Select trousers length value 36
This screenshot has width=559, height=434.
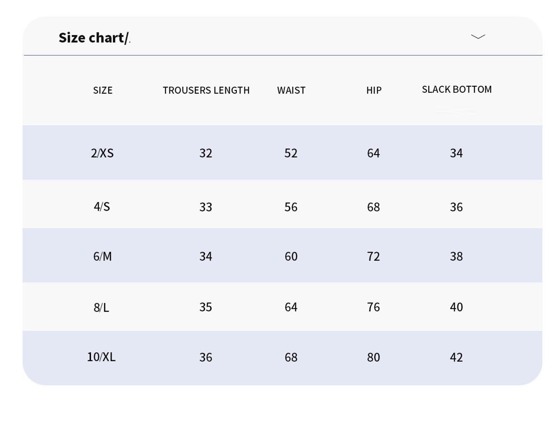tap(206, 357)
